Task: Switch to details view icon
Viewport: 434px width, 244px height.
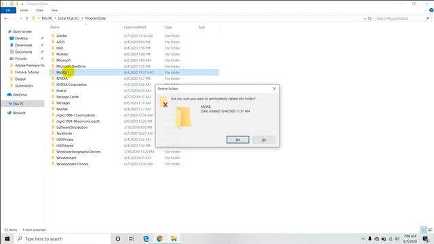Action: tap(424, 230)
